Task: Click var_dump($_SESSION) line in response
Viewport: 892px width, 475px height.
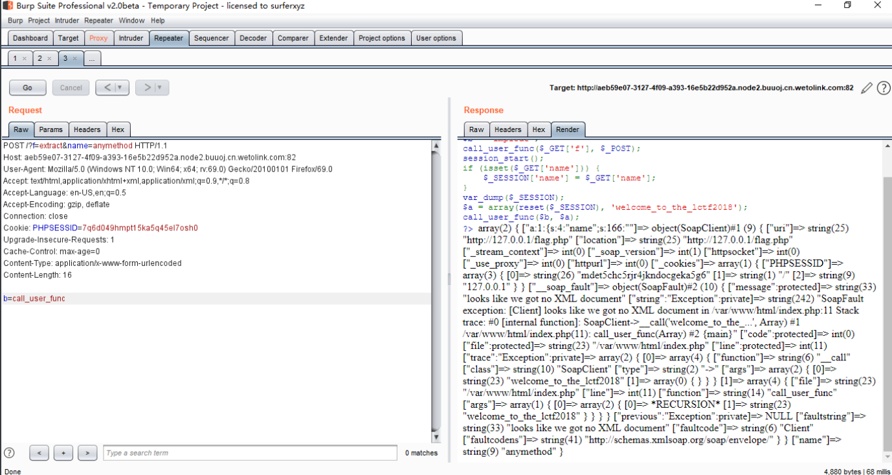Action: [513, 197]
